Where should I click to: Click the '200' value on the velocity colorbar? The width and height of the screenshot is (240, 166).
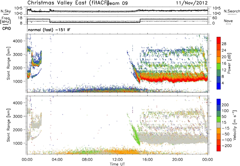pos(225,105)
